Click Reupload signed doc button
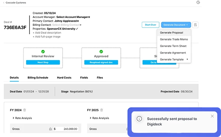221x137 pixels. point(101,62)
